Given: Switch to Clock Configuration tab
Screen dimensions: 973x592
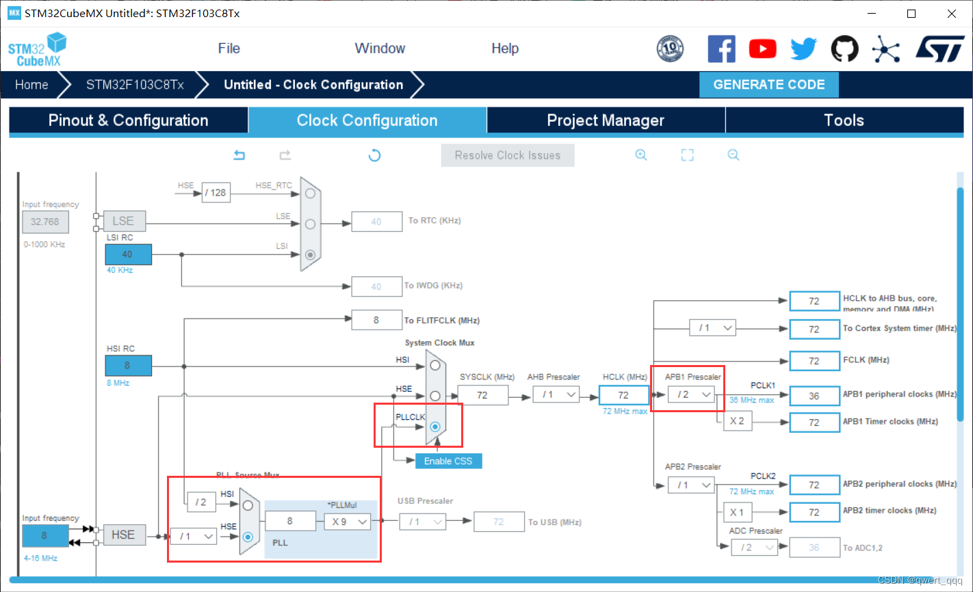Looking at the screenshot, I should (367, 120).
